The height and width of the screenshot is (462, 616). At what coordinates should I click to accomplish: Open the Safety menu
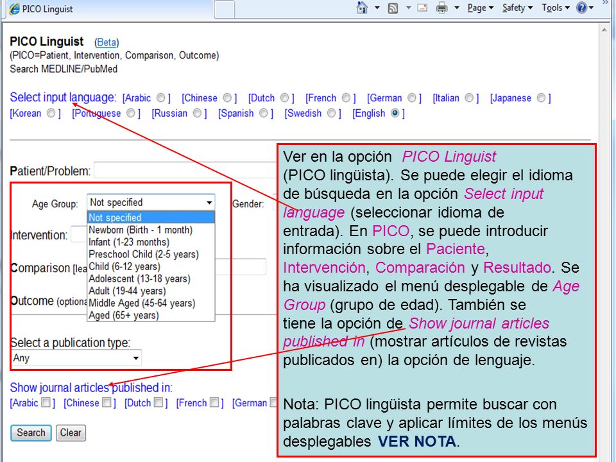pos(517,8)
